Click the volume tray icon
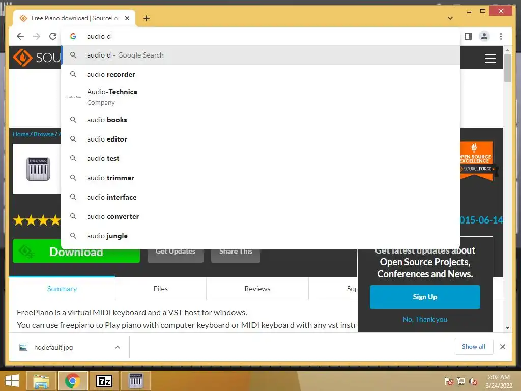 tap(473, 381)
